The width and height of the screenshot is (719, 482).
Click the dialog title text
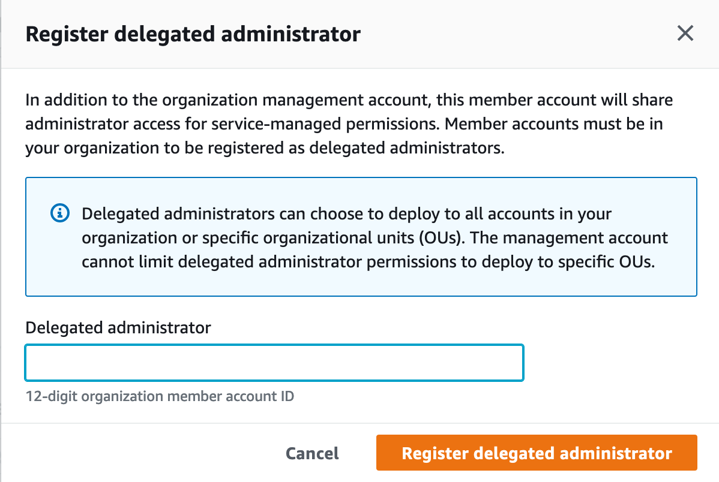[x=193, y=34]
